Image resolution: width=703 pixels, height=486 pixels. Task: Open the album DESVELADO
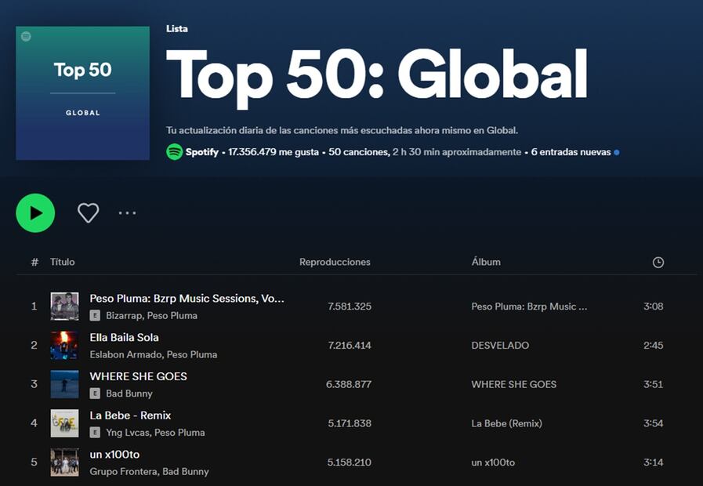502,345
